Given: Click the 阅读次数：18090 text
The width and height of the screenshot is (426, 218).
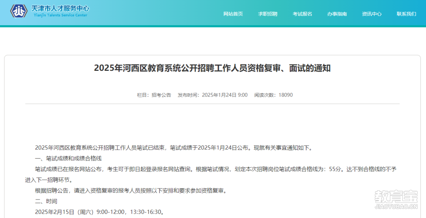Looking at the screenshot, I should point(273,95).
